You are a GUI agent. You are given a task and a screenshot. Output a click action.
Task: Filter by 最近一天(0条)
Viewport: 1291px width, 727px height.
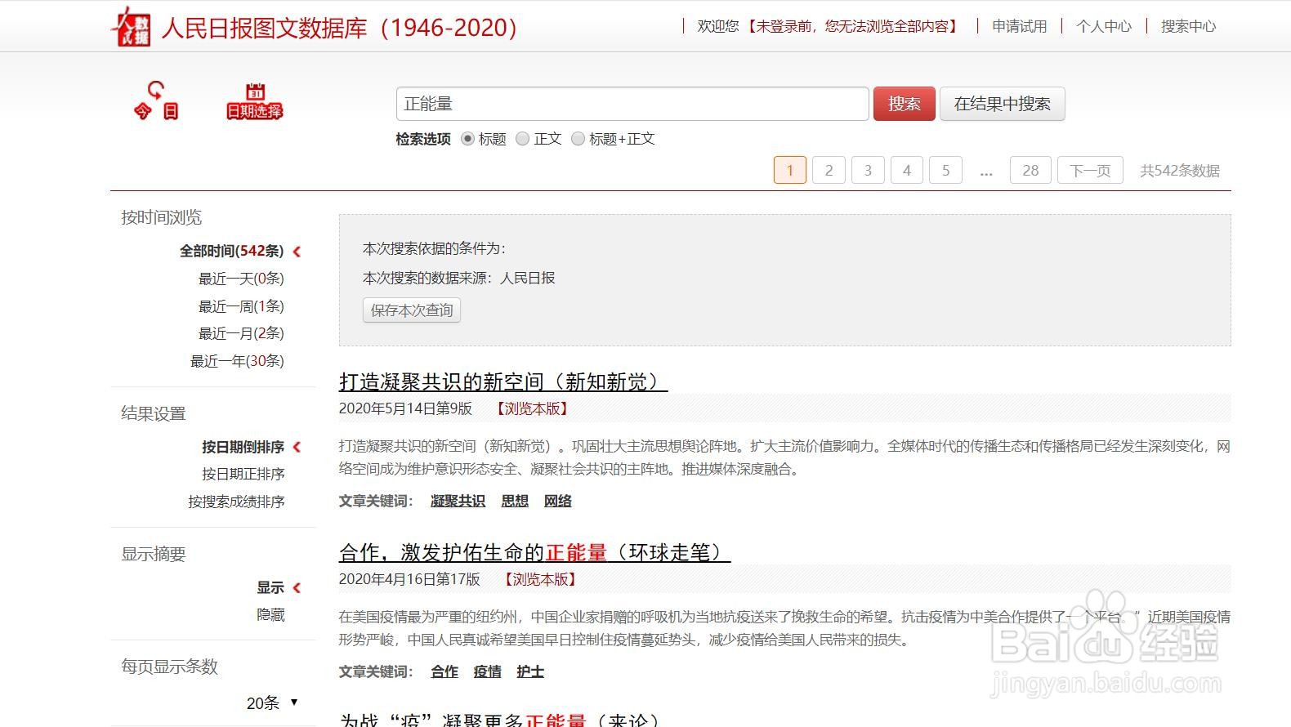pyautogui.click(x=241, y=279)
